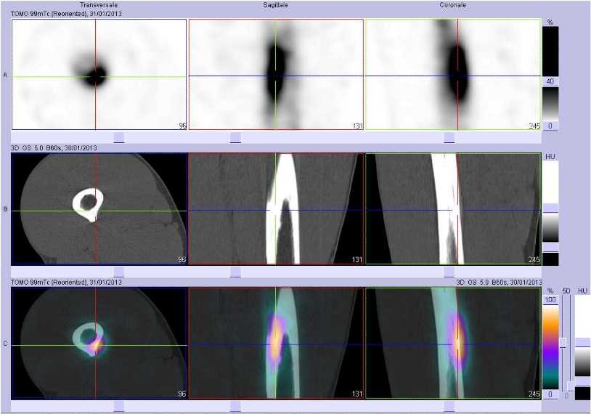Click the HU grayscale gradient bar beside row C
The image size is (591, 414).
tap(583, 362)
